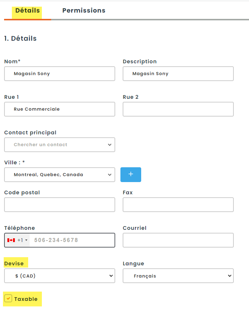Open the Contact principal dropdown
The width and height of the screenshot is (249, 309).
click(60, 145)
